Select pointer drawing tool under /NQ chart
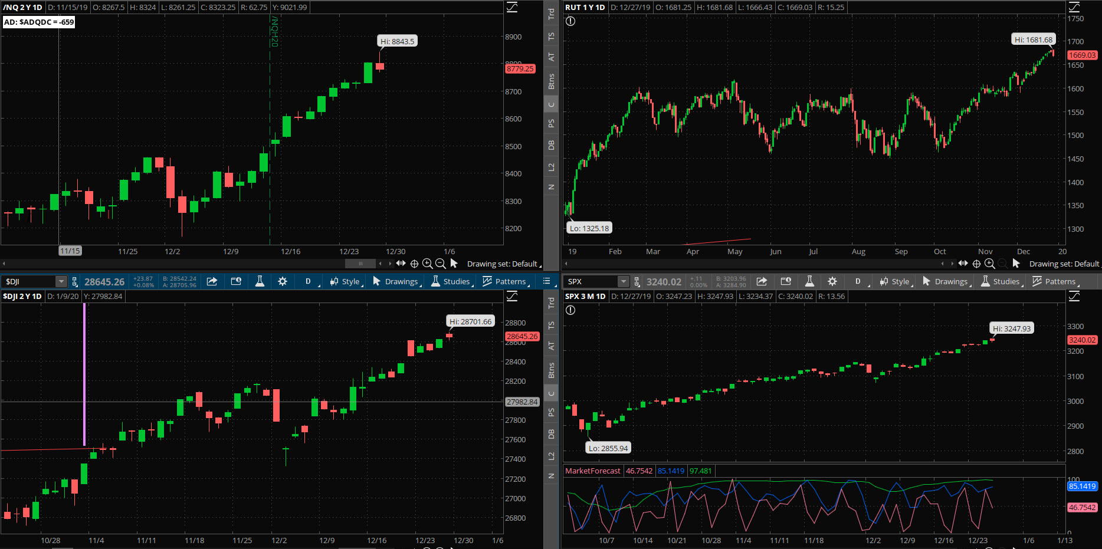1102x549 pixels. click(x=454, y=264)
